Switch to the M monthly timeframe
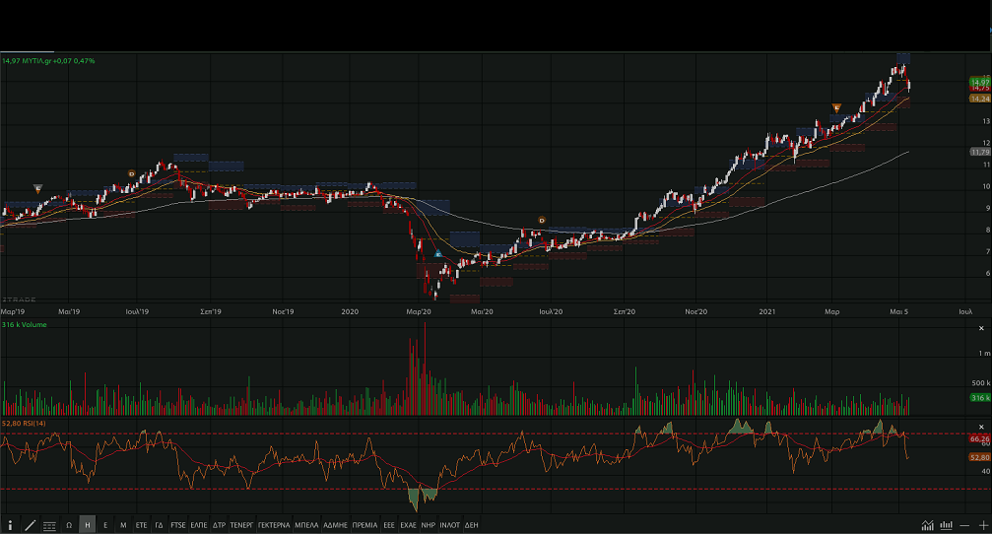Viewport: 992px width, 534px height. 123,525
